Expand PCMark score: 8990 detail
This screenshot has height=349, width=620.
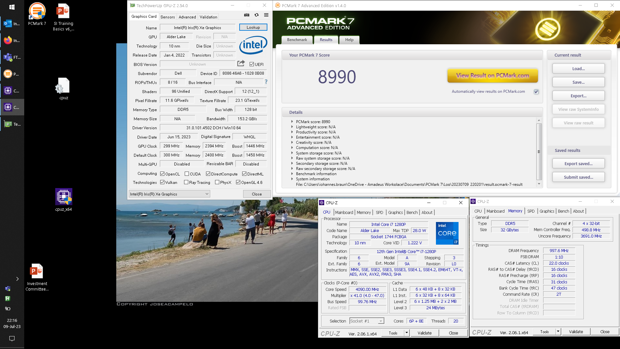click(292, 122)
